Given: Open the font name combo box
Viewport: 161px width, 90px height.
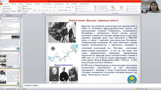Looking at the screenshot, I should click(x=38, y=7).
